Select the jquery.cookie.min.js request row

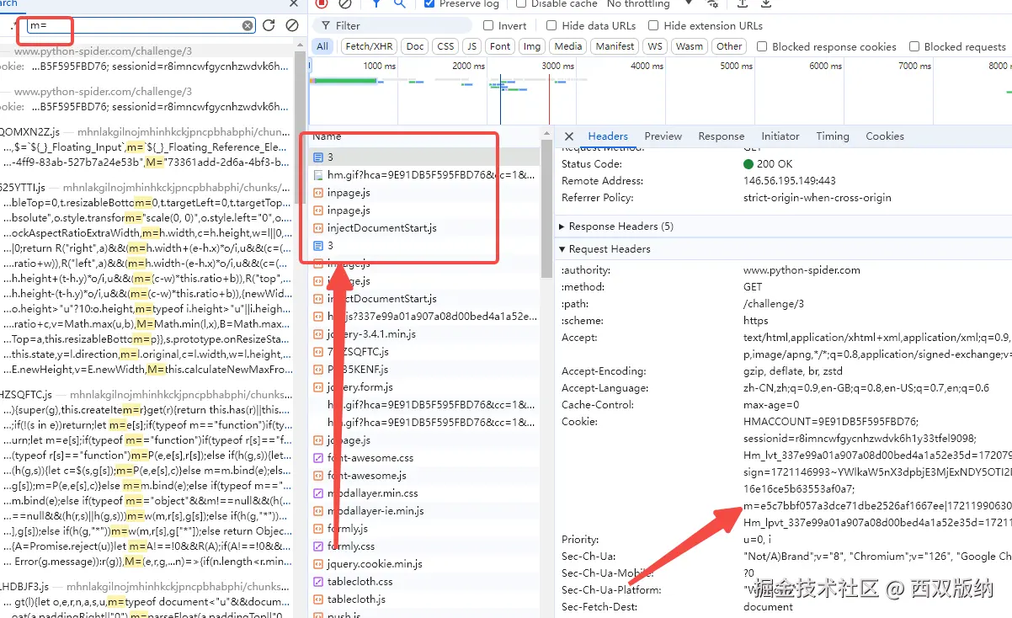coord(425,564)
